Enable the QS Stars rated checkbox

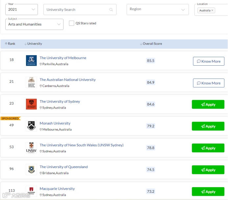[71, 23]
